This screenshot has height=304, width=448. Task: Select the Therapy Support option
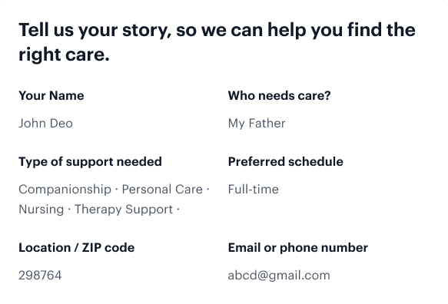124,210
